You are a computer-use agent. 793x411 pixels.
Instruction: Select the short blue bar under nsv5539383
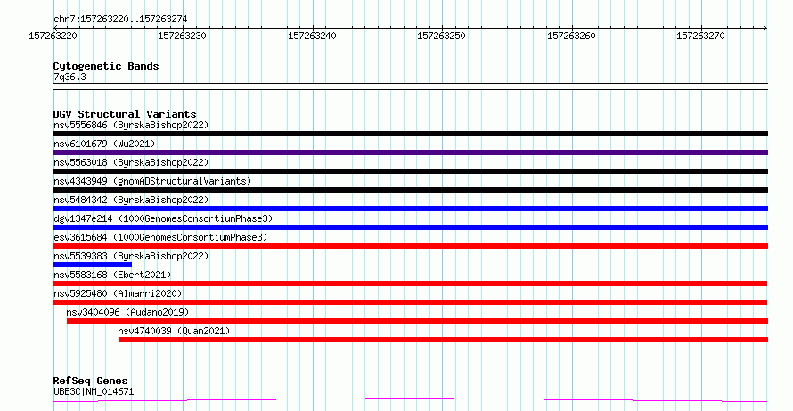pos(92,265)
